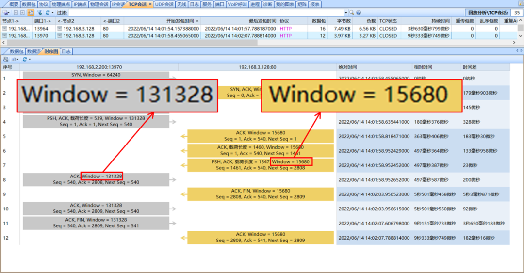Open the filter history dropdown arrow
The image size is (524, 273).
click(345, 12)
